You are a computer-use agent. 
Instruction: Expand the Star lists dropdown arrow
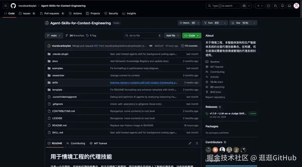tap(254, 23)
